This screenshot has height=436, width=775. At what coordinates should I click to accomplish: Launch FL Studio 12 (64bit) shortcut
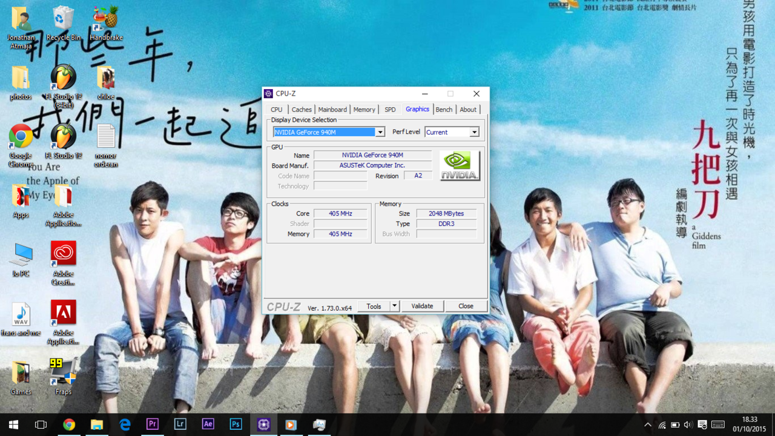point(63,88)
